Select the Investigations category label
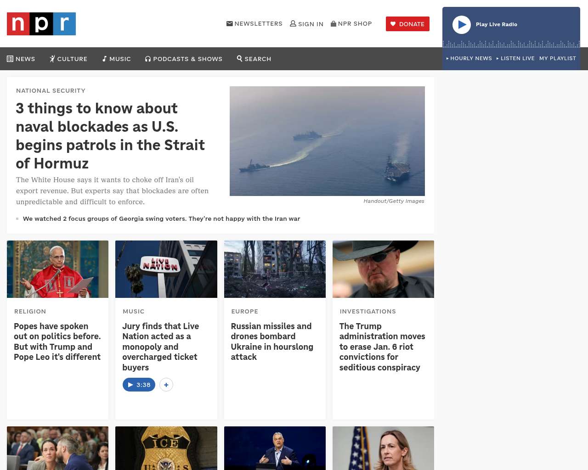This screenshot has width=588, height=470. 367,311
